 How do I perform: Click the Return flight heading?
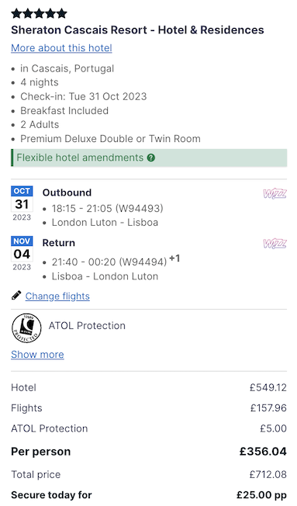pyautogui.click(x=58, y=243)
